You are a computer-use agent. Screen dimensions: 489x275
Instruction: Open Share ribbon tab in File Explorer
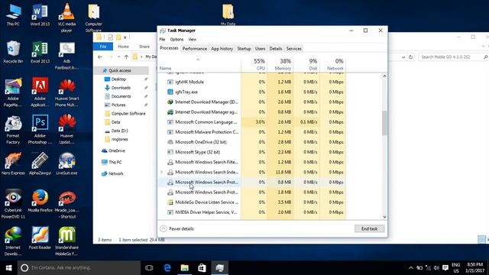(x=144, y=47)
